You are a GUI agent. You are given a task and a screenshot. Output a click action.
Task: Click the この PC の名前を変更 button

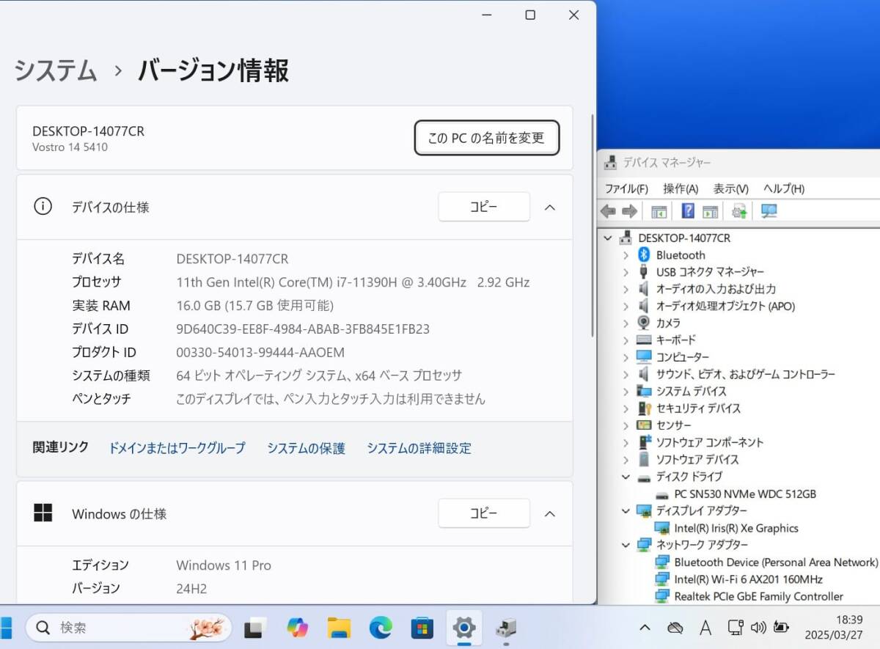click(486, 137)
